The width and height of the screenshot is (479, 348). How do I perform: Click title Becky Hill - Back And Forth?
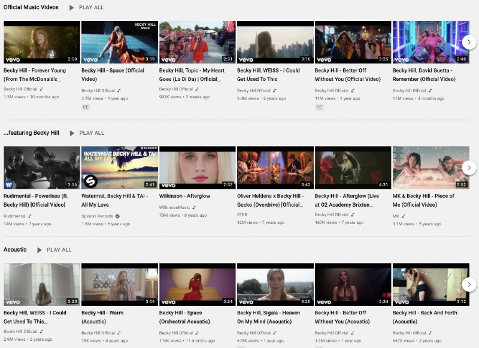click(425, 317)
